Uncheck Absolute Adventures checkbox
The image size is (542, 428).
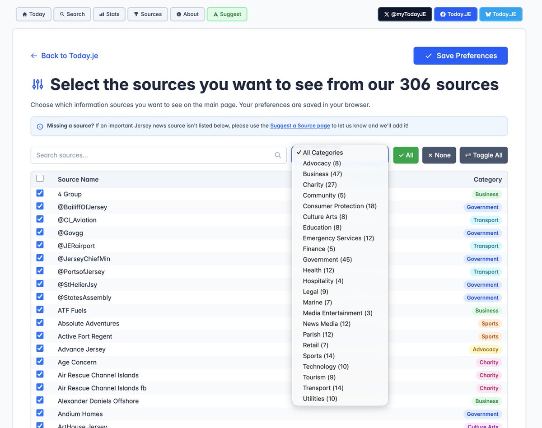point(40,322)
